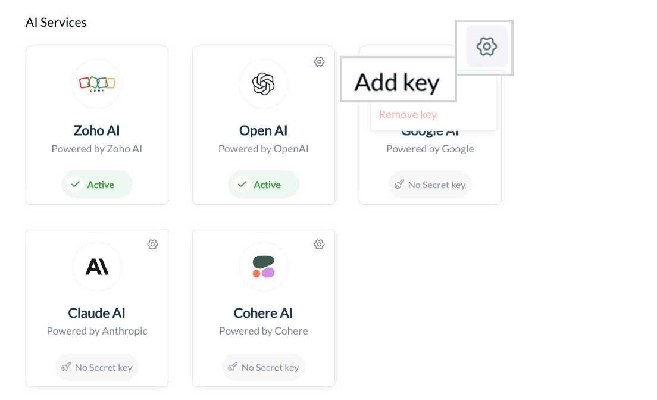This screenshot has width=657, height=400.
Task: Click the Open AI card title
Action: [264, 130]
